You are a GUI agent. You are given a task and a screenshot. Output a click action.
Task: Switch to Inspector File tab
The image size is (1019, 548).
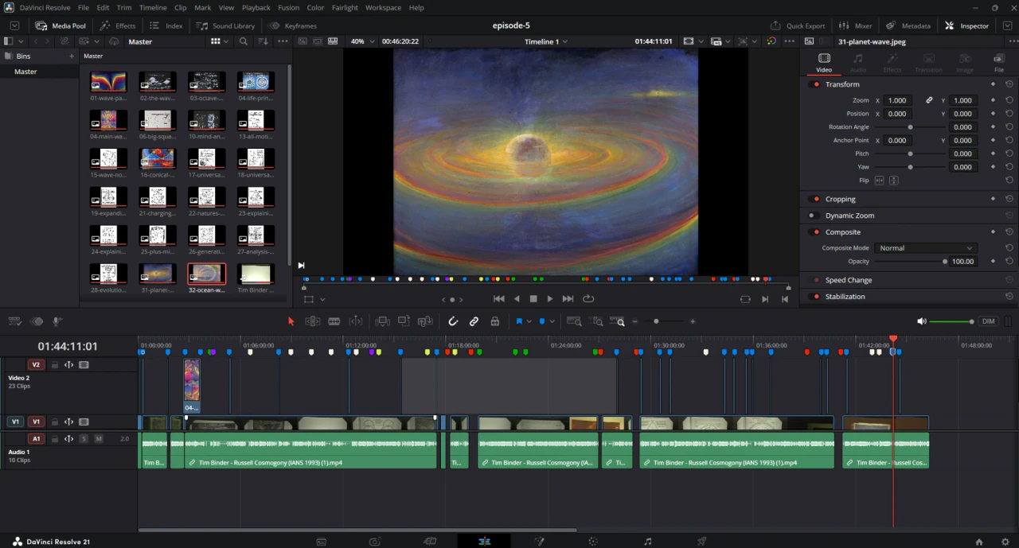point(999,62)
